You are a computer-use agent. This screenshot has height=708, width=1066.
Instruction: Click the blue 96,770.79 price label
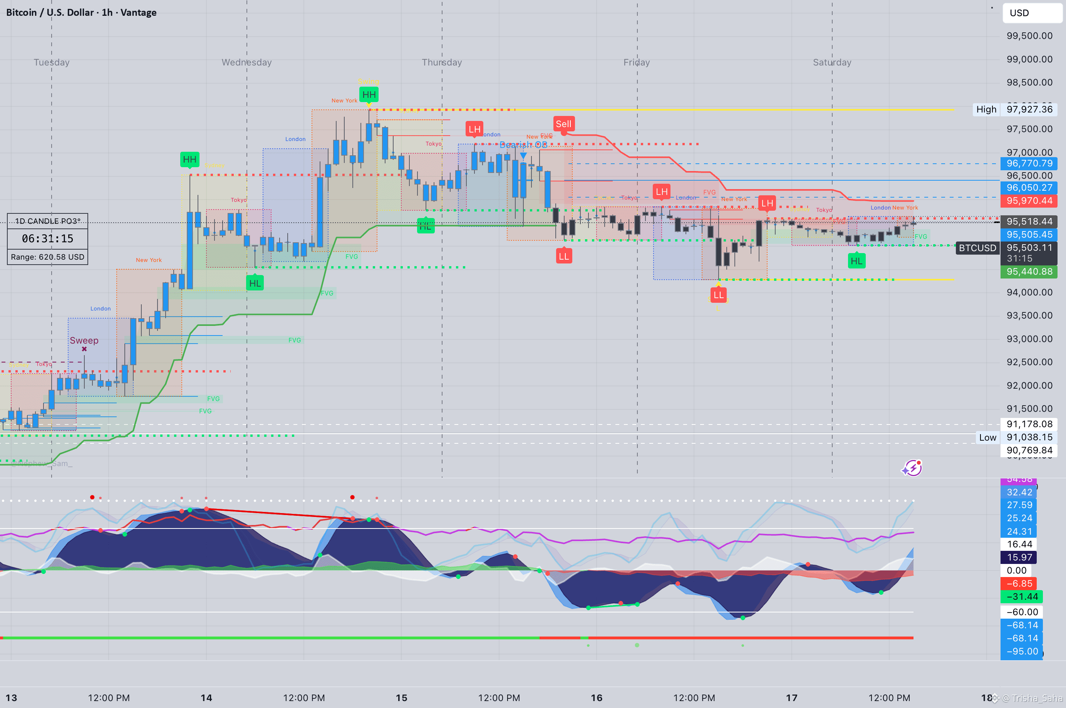[1029, 163]
